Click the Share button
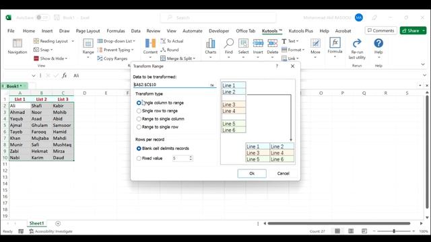This screenshot has height=242, width=431. 413,30
